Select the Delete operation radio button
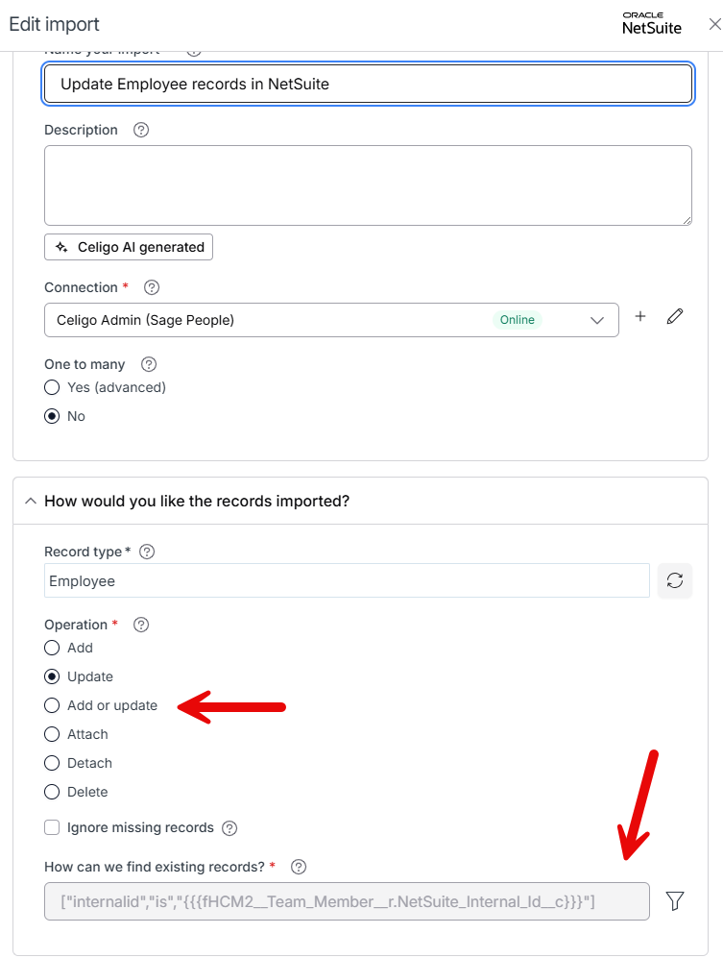This screenshot has height=958, width=723. point(53,792)
